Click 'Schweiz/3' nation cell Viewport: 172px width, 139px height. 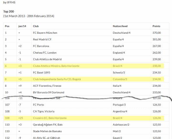(119, 72)
